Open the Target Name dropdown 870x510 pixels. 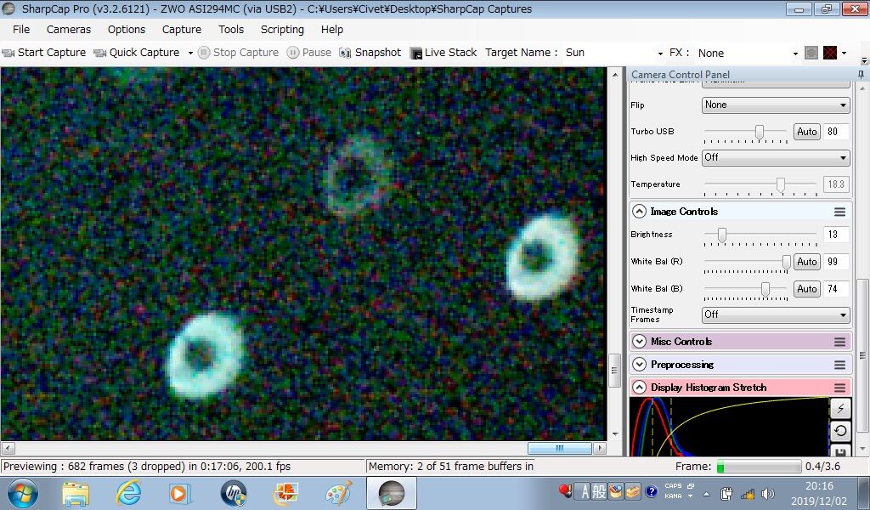(659, 54)
